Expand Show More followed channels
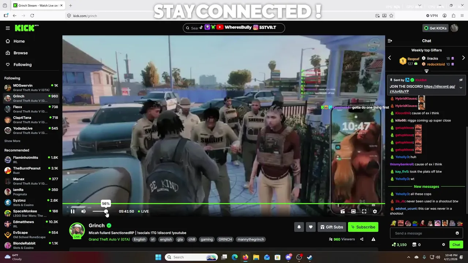The width and height of the screenshot is (468, 263). (12, 141)
